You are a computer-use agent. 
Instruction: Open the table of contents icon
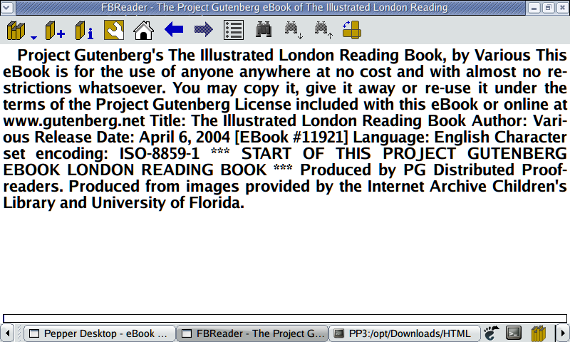coord(234,30)
